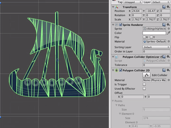Enable Used By Effector checkbox
Screen dimensions: 171x128
pos(144,89)
